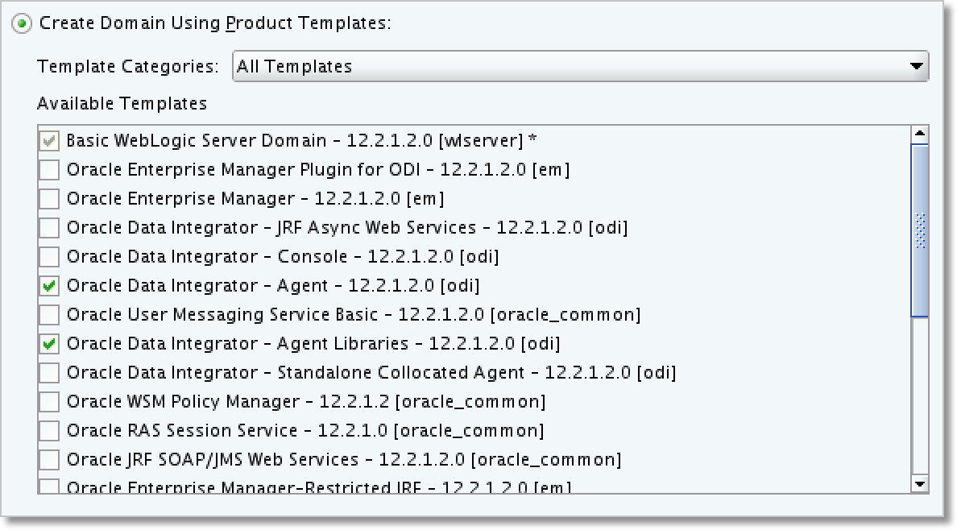This screenshot has width=957, height=530.
Task: Click the 'Template Categories:' label
Action: (x=127, y=66)
